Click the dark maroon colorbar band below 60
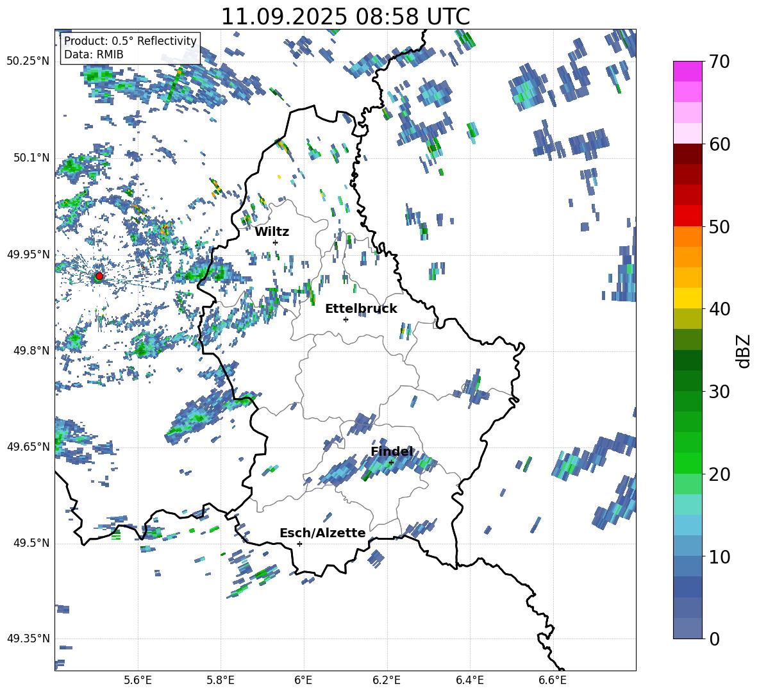Image resolution: width=759 pixels, height=693 pixels. (x=687, y=154)
